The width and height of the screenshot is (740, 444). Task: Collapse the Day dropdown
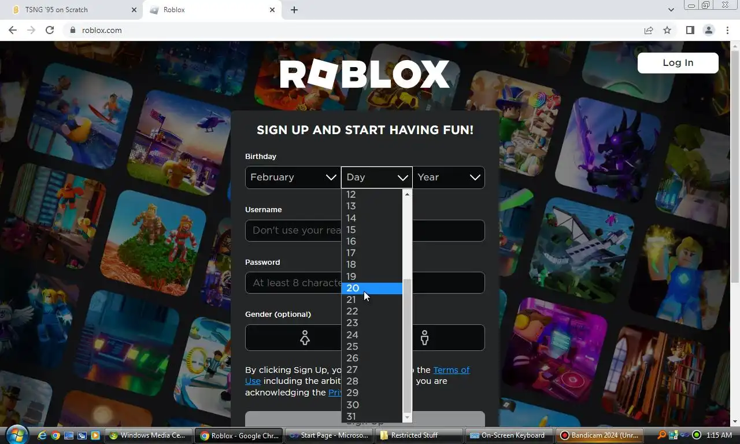(377, 177)
